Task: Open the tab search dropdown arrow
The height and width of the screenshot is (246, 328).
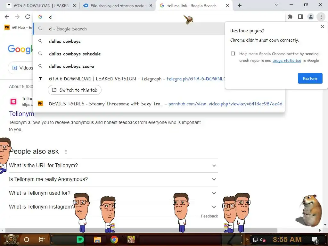Action: tap(276, 4)
